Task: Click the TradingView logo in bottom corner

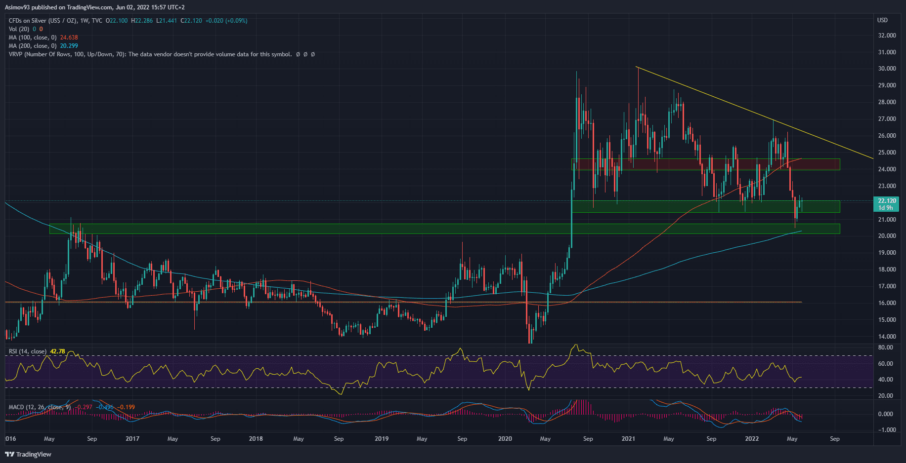Action: click(x=29, y=454)
